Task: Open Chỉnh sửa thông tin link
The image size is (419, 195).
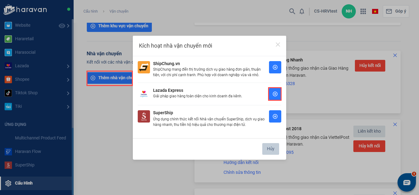Action: 242,172
